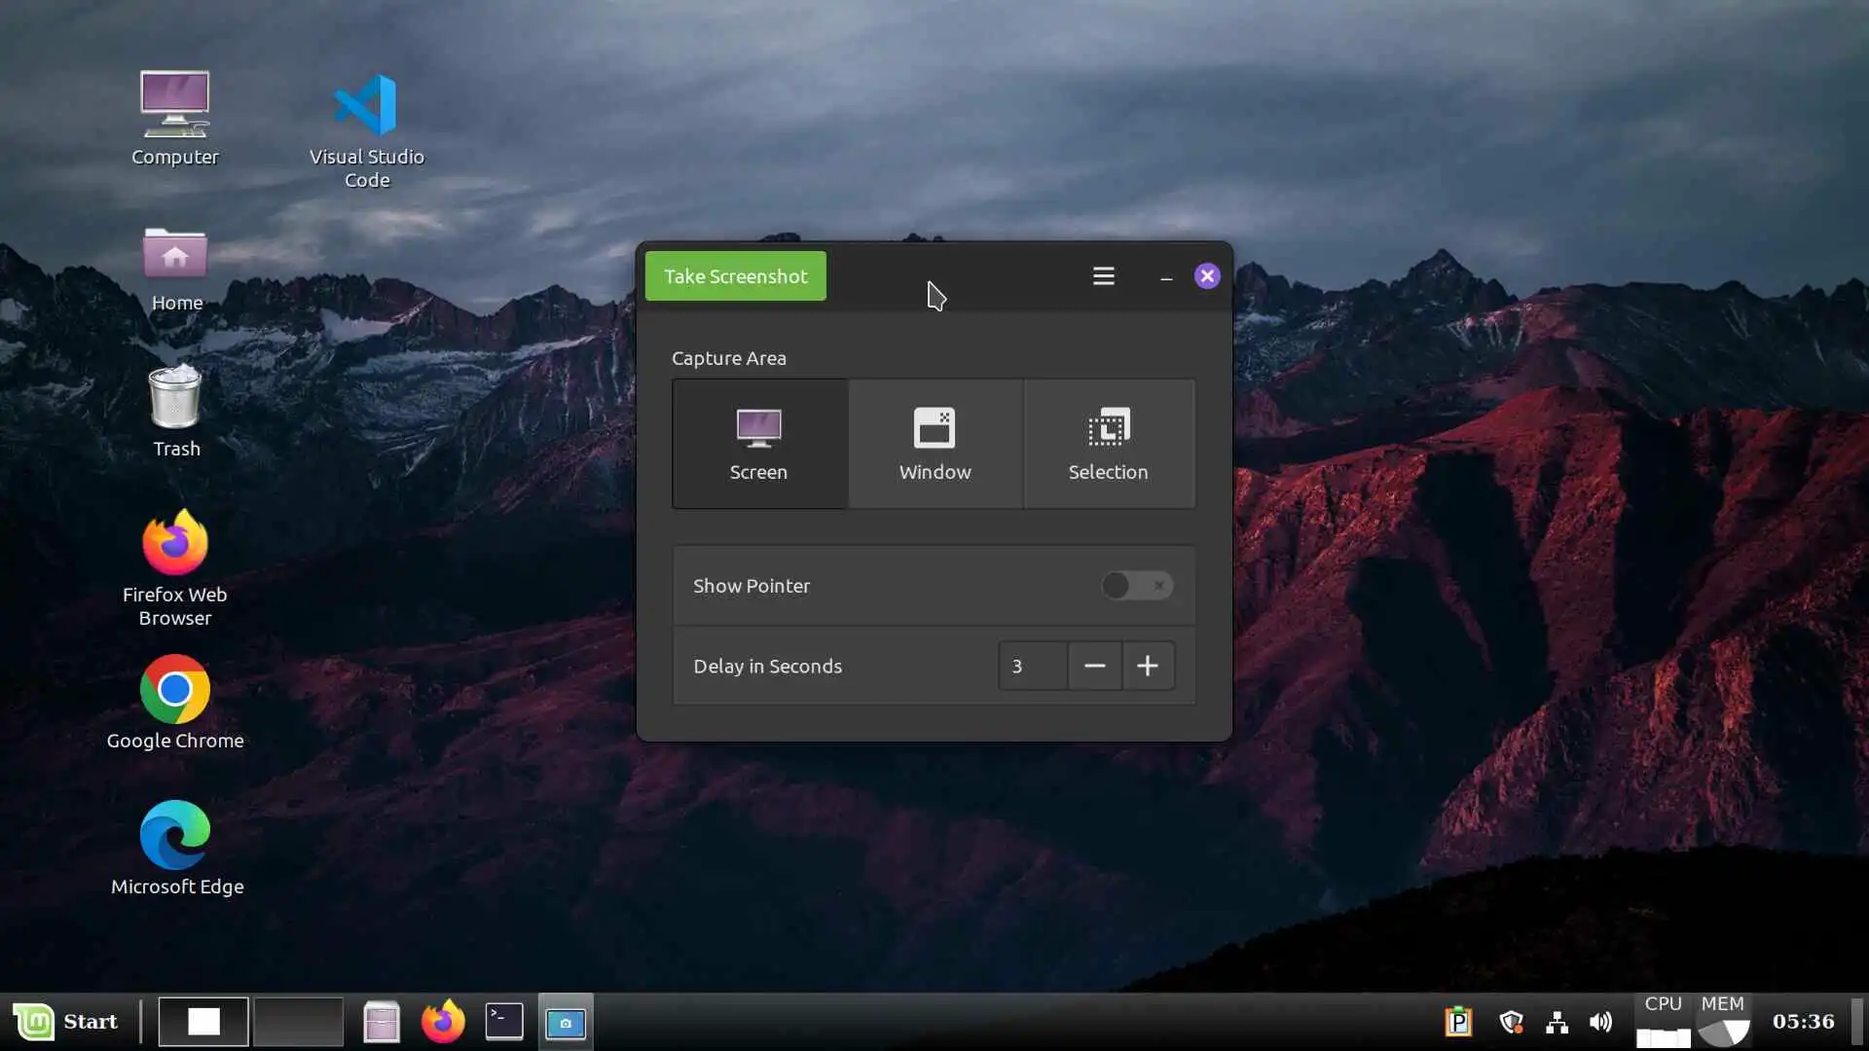Viewport: 1869px width, 1051px height.
Task: Increase delay with the plus button
Action: tap(1148, 666)
